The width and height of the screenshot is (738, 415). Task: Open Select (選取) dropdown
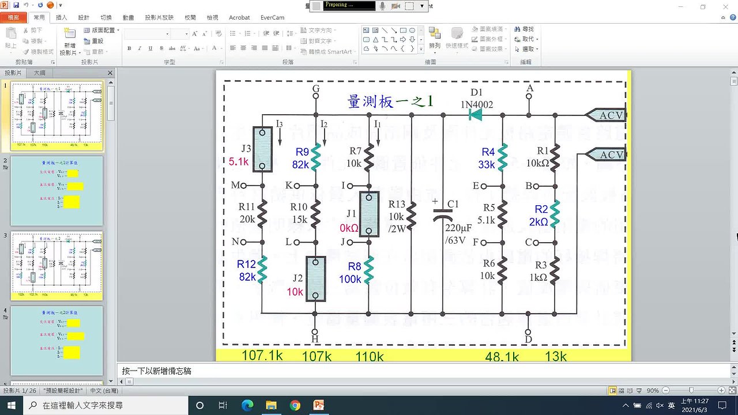point(526,49)
